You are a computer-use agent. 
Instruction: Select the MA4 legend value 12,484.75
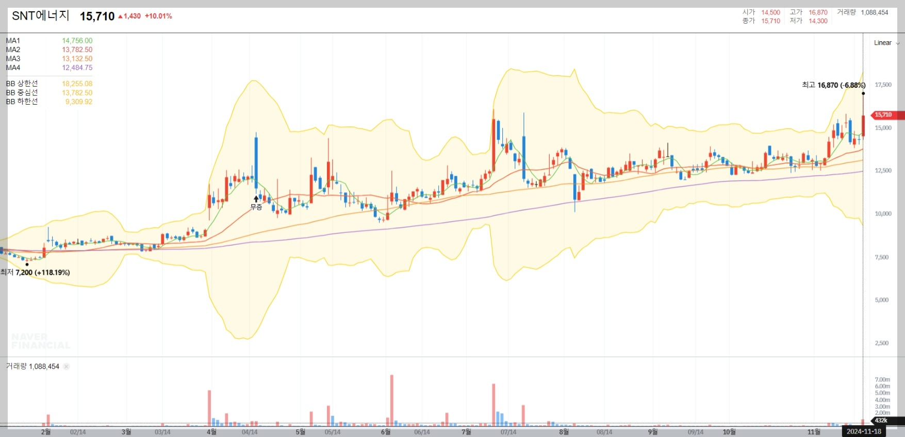tap(77, 68)
